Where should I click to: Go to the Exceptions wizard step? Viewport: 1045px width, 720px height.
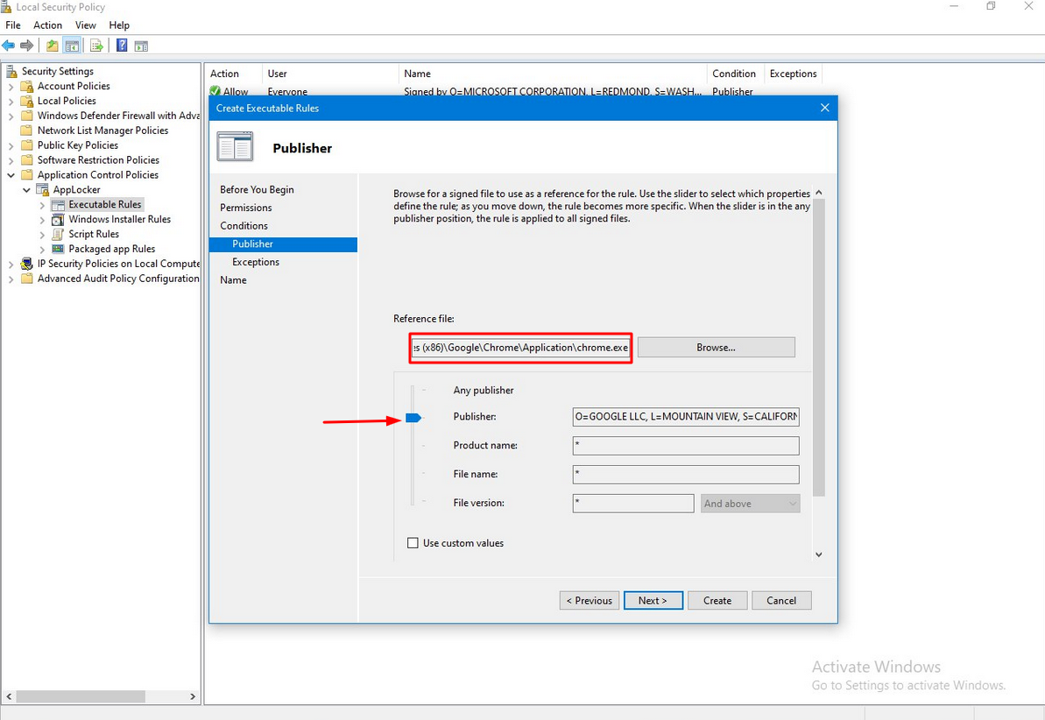click(256, 262)
